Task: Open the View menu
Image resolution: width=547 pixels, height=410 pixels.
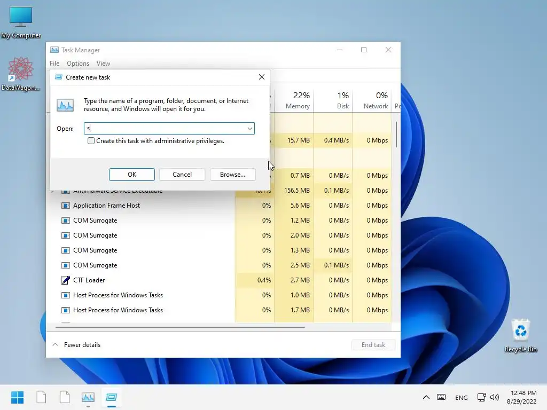Action: coord(103,64)
